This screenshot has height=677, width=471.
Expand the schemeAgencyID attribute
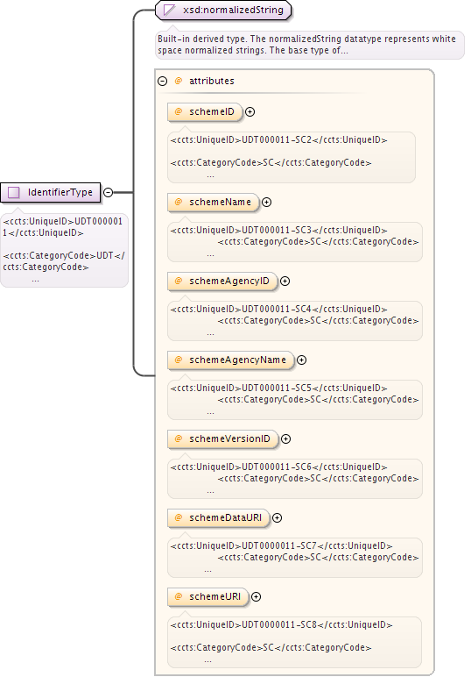285,281
